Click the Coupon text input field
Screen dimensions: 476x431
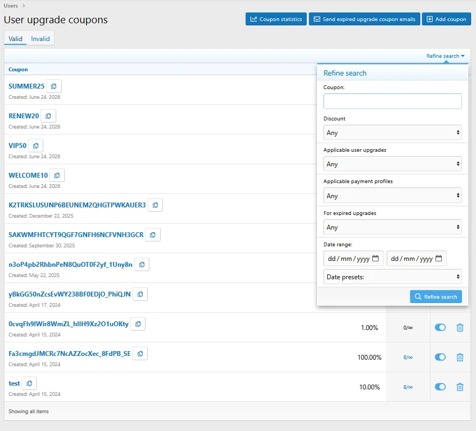(x=393, y=101)
